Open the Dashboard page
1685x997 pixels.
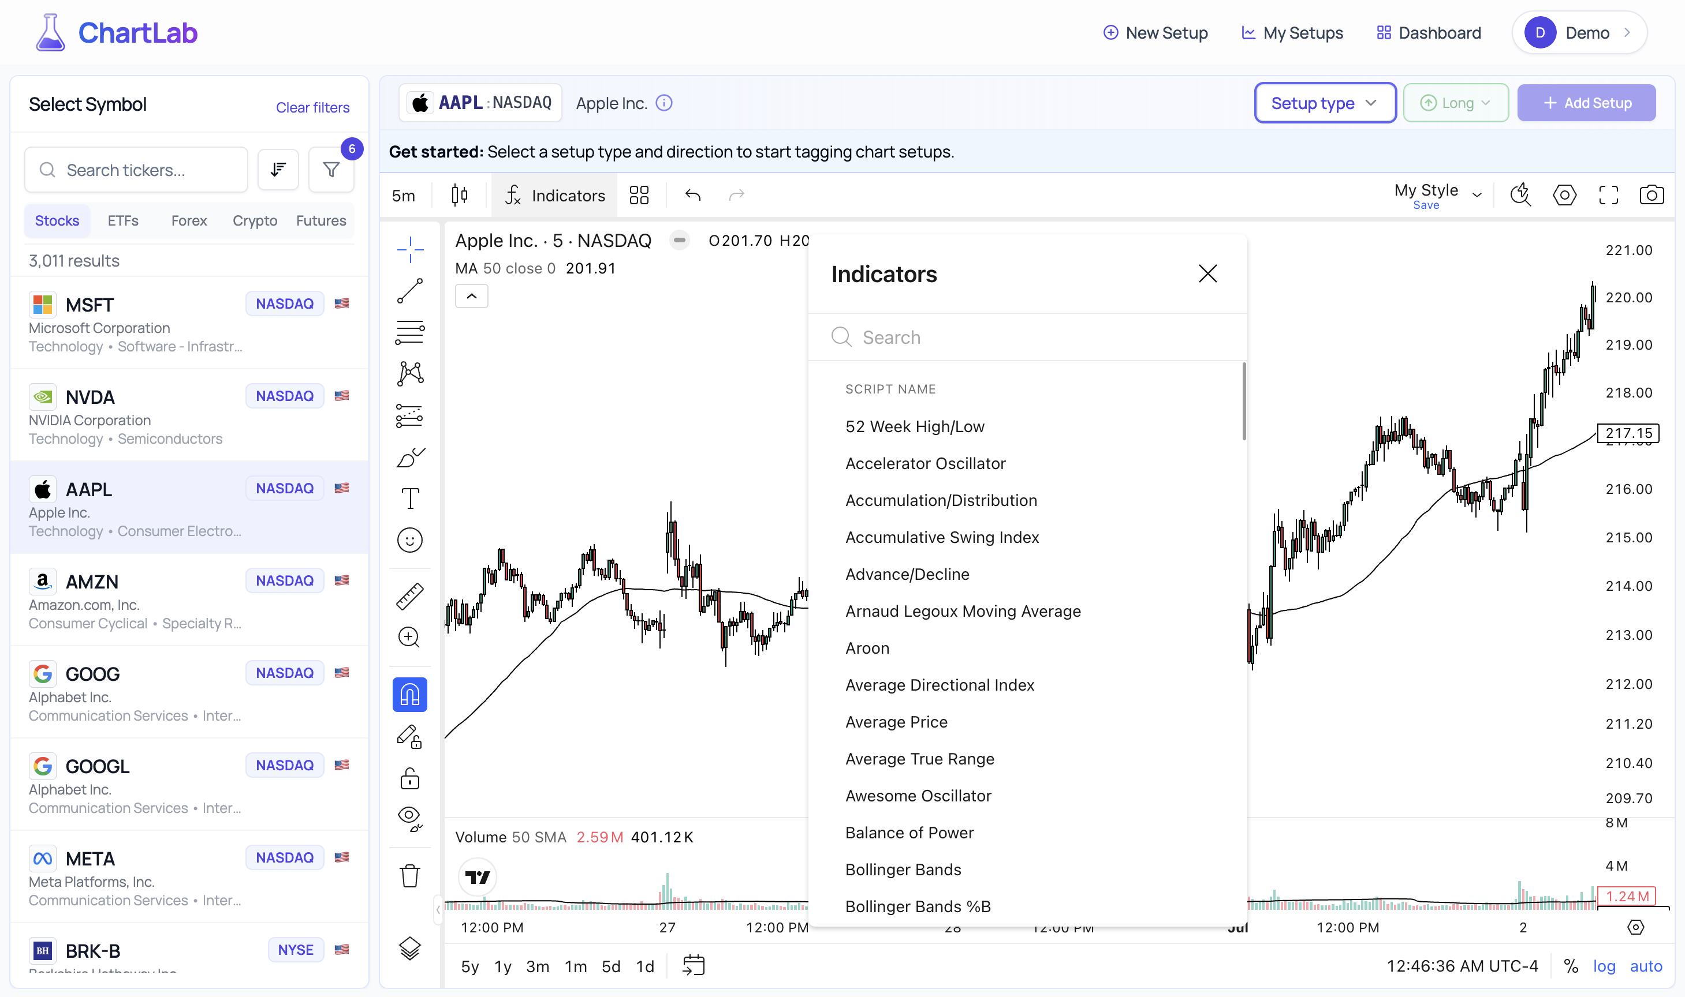pyautogui.click(x=1429, y=32)
